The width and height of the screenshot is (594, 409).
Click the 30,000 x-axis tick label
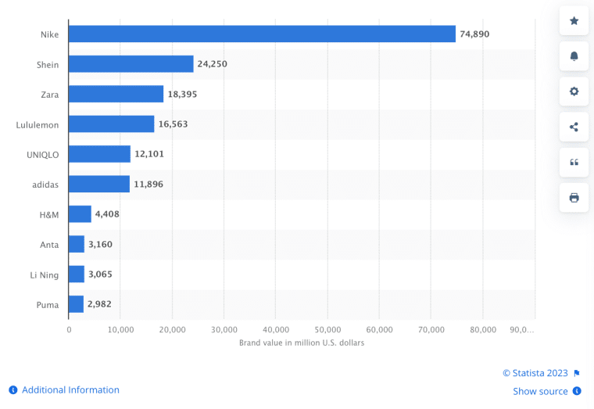click(224, 330)
